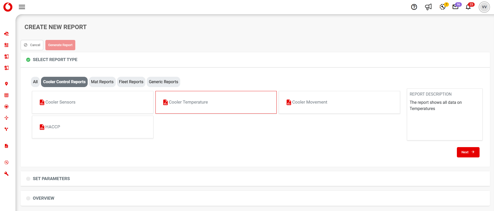Screen dimensions: 494x211
Task: Open the steering wheel icon in sidebar
Action: tap(6, 106)
